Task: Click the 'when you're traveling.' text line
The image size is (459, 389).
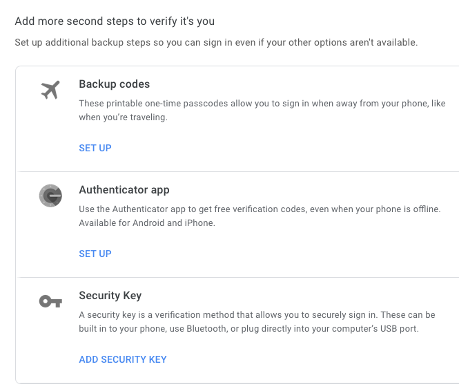Action: (x=124, y=117)
